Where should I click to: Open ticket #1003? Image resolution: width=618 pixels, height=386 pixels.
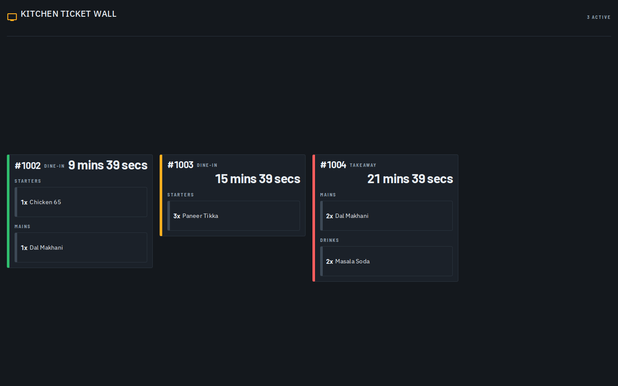[233, 195]
